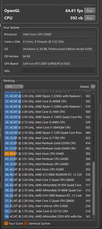Select rank 52 Celeron G3930 row
102x229 pixels.
pos(47,206)
